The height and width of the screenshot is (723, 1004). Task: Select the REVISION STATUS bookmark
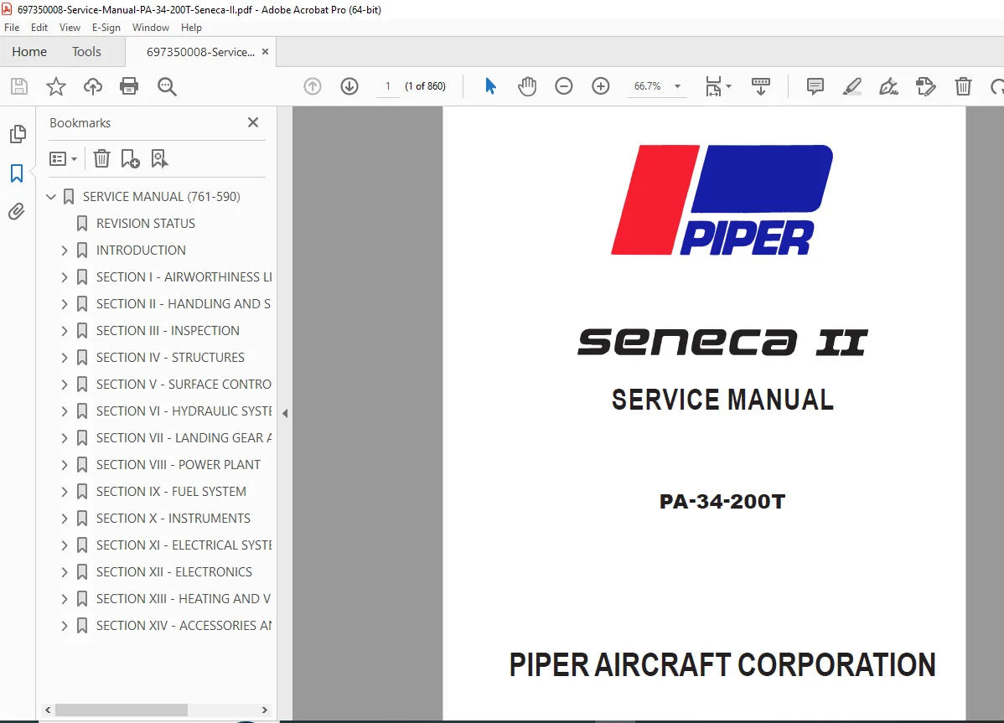pos(146,224)
